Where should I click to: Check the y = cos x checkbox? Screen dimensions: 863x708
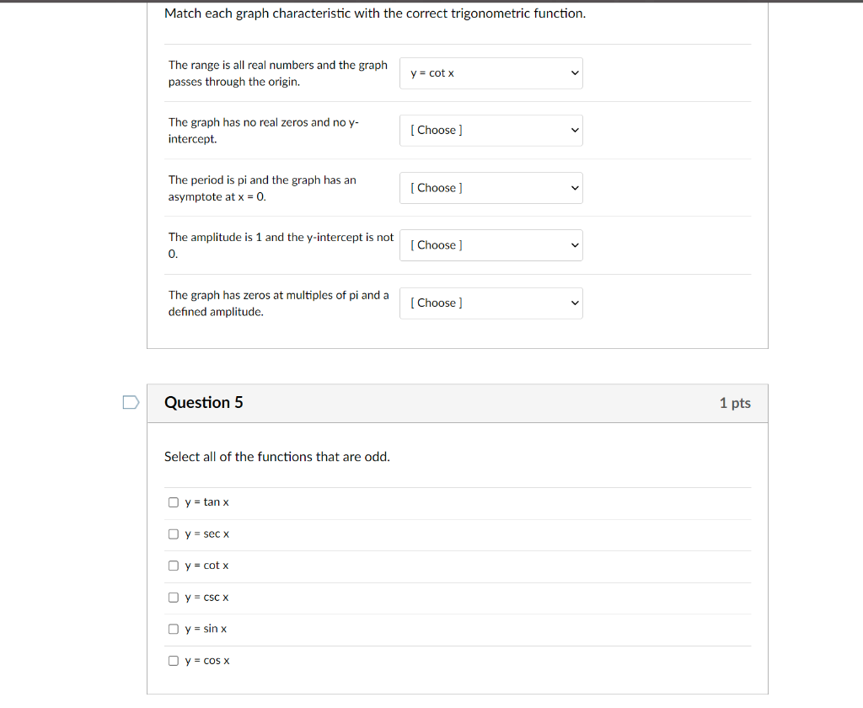[x=173, y=660]
